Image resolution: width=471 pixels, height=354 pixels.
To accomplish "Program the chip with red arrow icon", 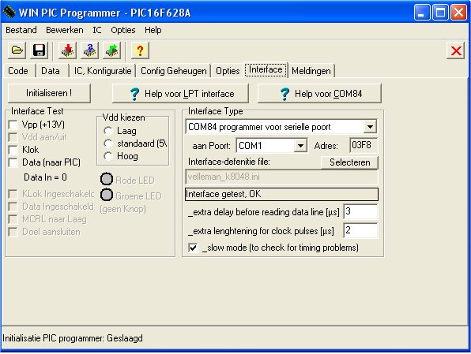I will pyautogui.click(x=67, y=50).
